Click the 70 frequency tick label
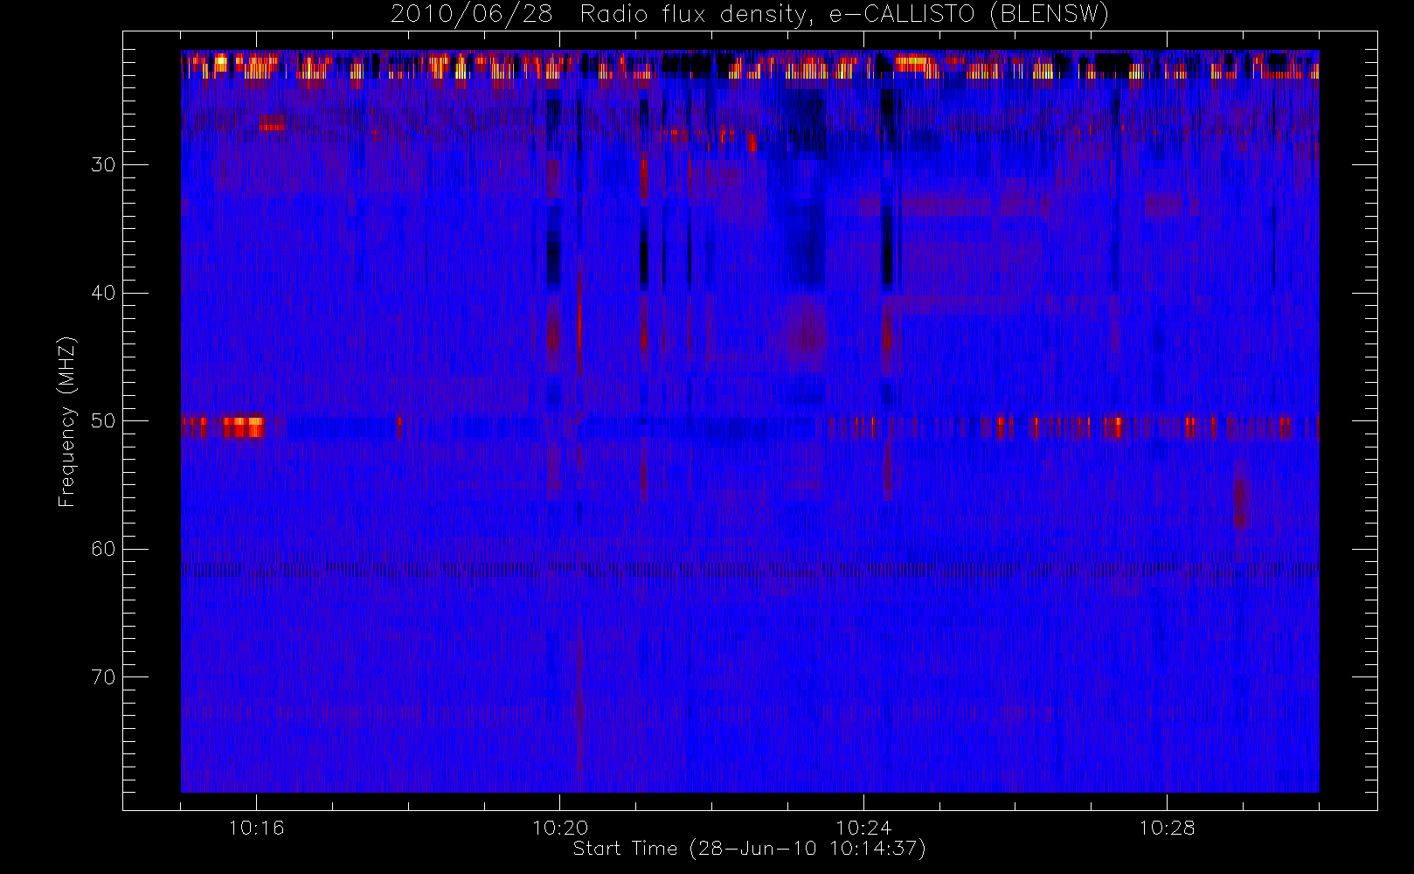The image size is (1414, 874). point(103,677)
